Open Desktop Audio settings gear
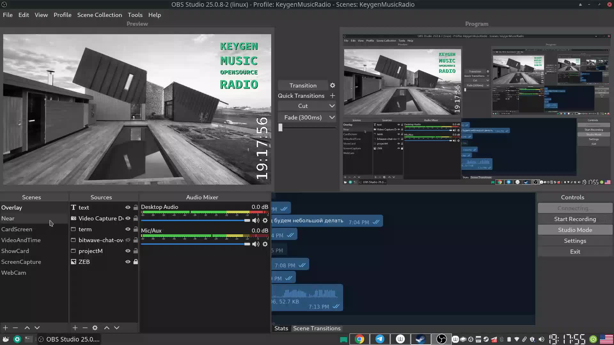The width and height of the screenshot is (614, 345). [x=265, y=220]
